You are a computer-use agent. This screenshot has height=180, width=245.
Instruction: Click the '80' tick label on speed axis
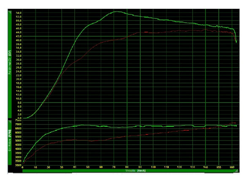coord(127,167)
